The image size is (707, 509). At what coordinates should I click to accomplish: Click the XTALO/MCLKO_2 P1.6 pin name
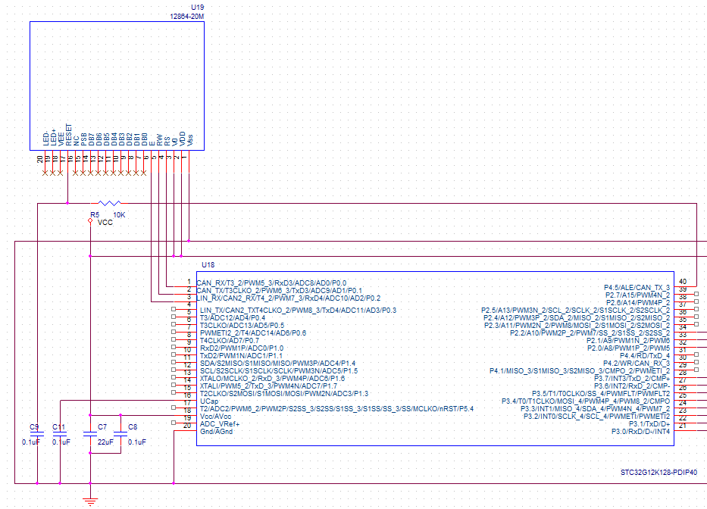(272, 378)
